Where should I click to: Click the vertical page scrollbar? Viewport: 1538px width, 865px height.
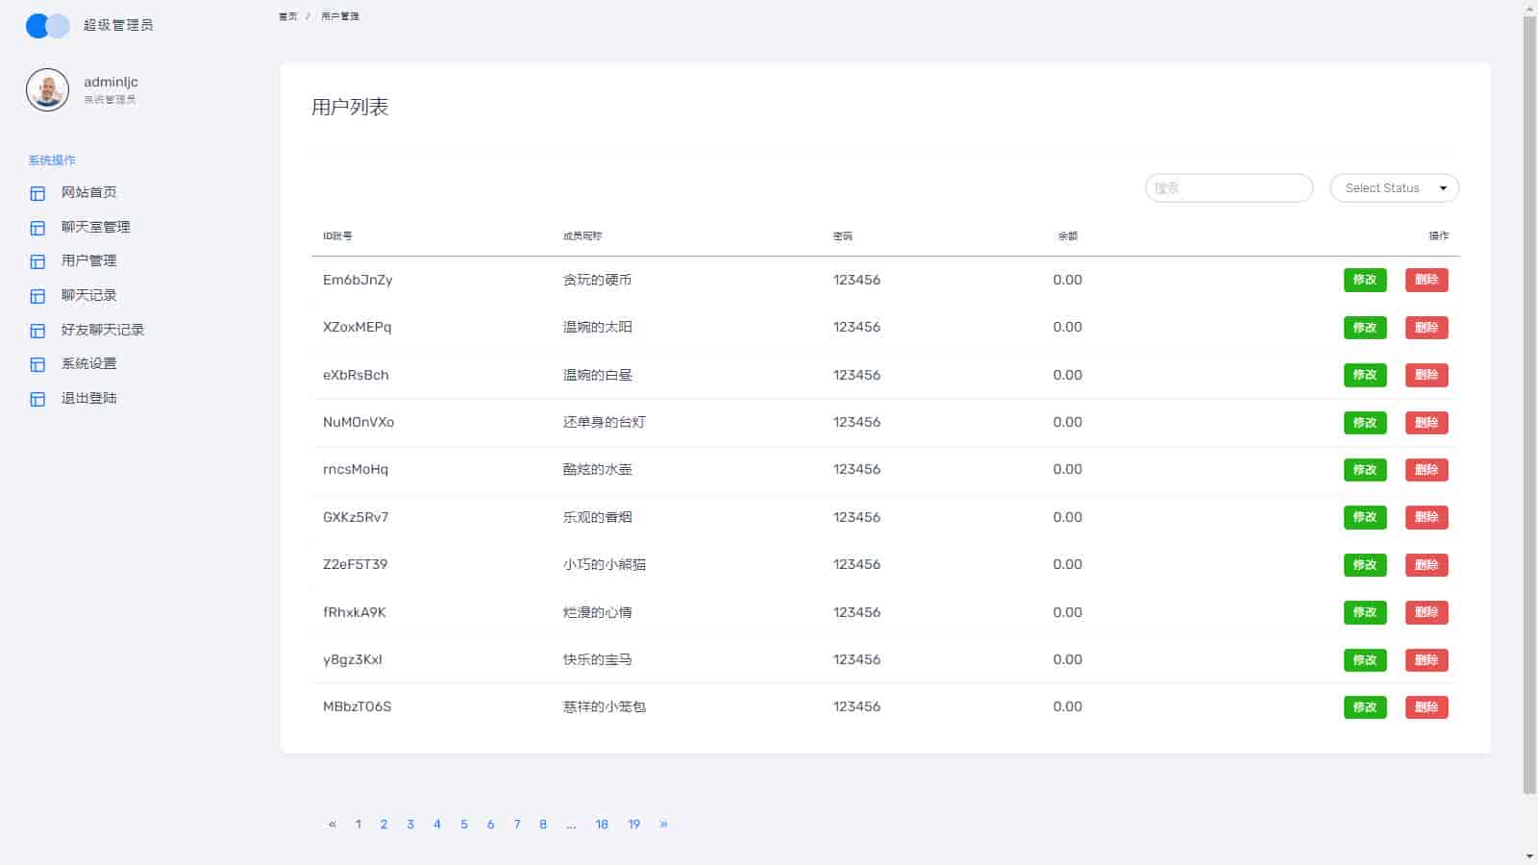(1529, 404)
